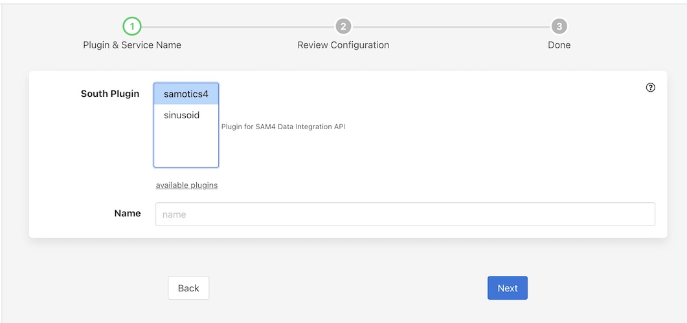The width and height of the screenshot is (687, 323).
Task: Click the step 2 circle indicator
Action: [343, 26]
